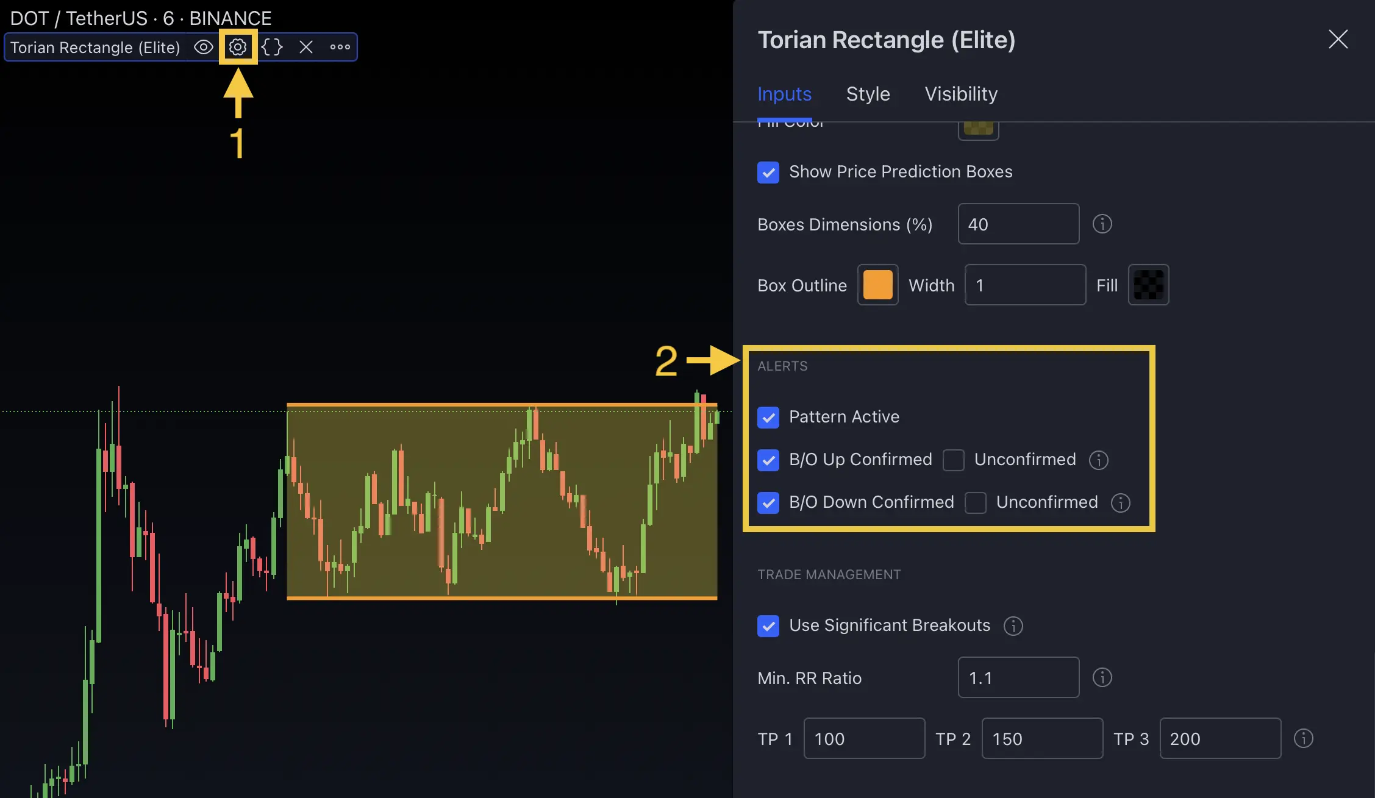Click the info icon next to B/O Up Unconfirmed
Image resolution: width=1375 pixels, height=798 pixels.
[x=1098, y=460]
